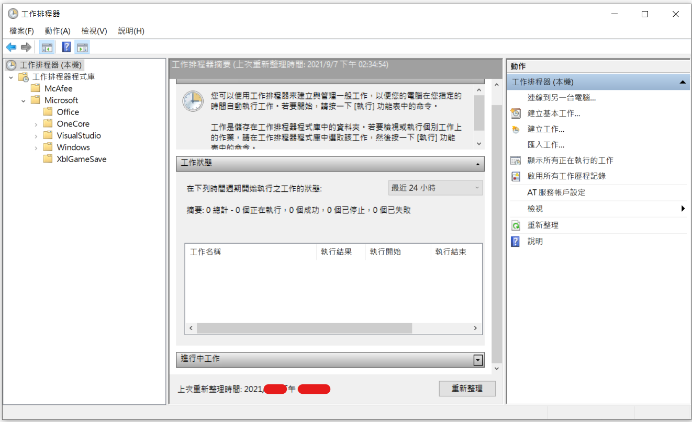692x422 pixels.
Task: Collapse the 工作排程器 (本機) actions group
Action: pyautogui.click(x=682, y=83)
